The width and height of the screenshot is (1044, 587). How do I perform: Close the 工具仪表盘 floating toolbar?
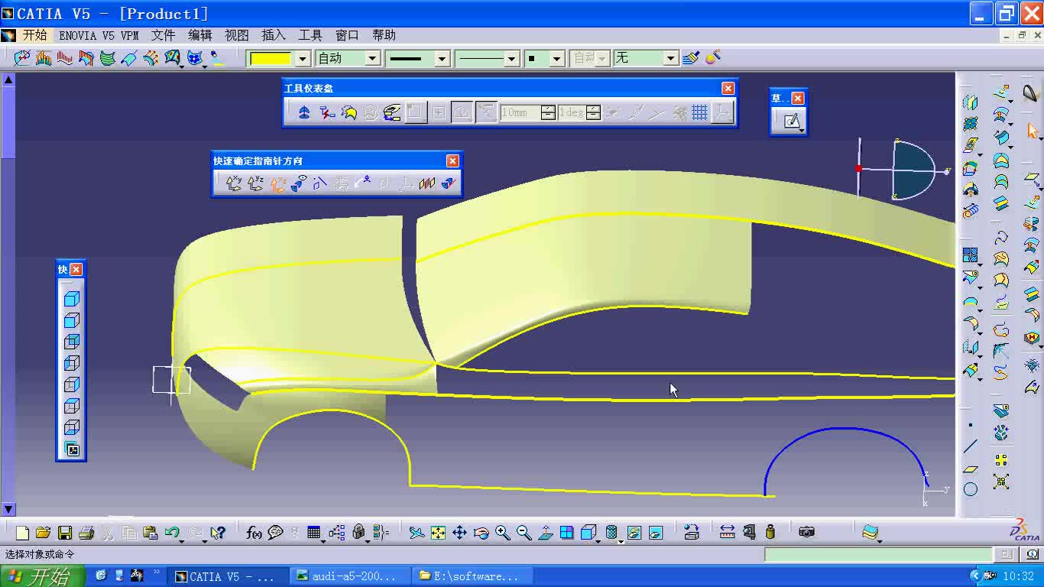(728, 89)
